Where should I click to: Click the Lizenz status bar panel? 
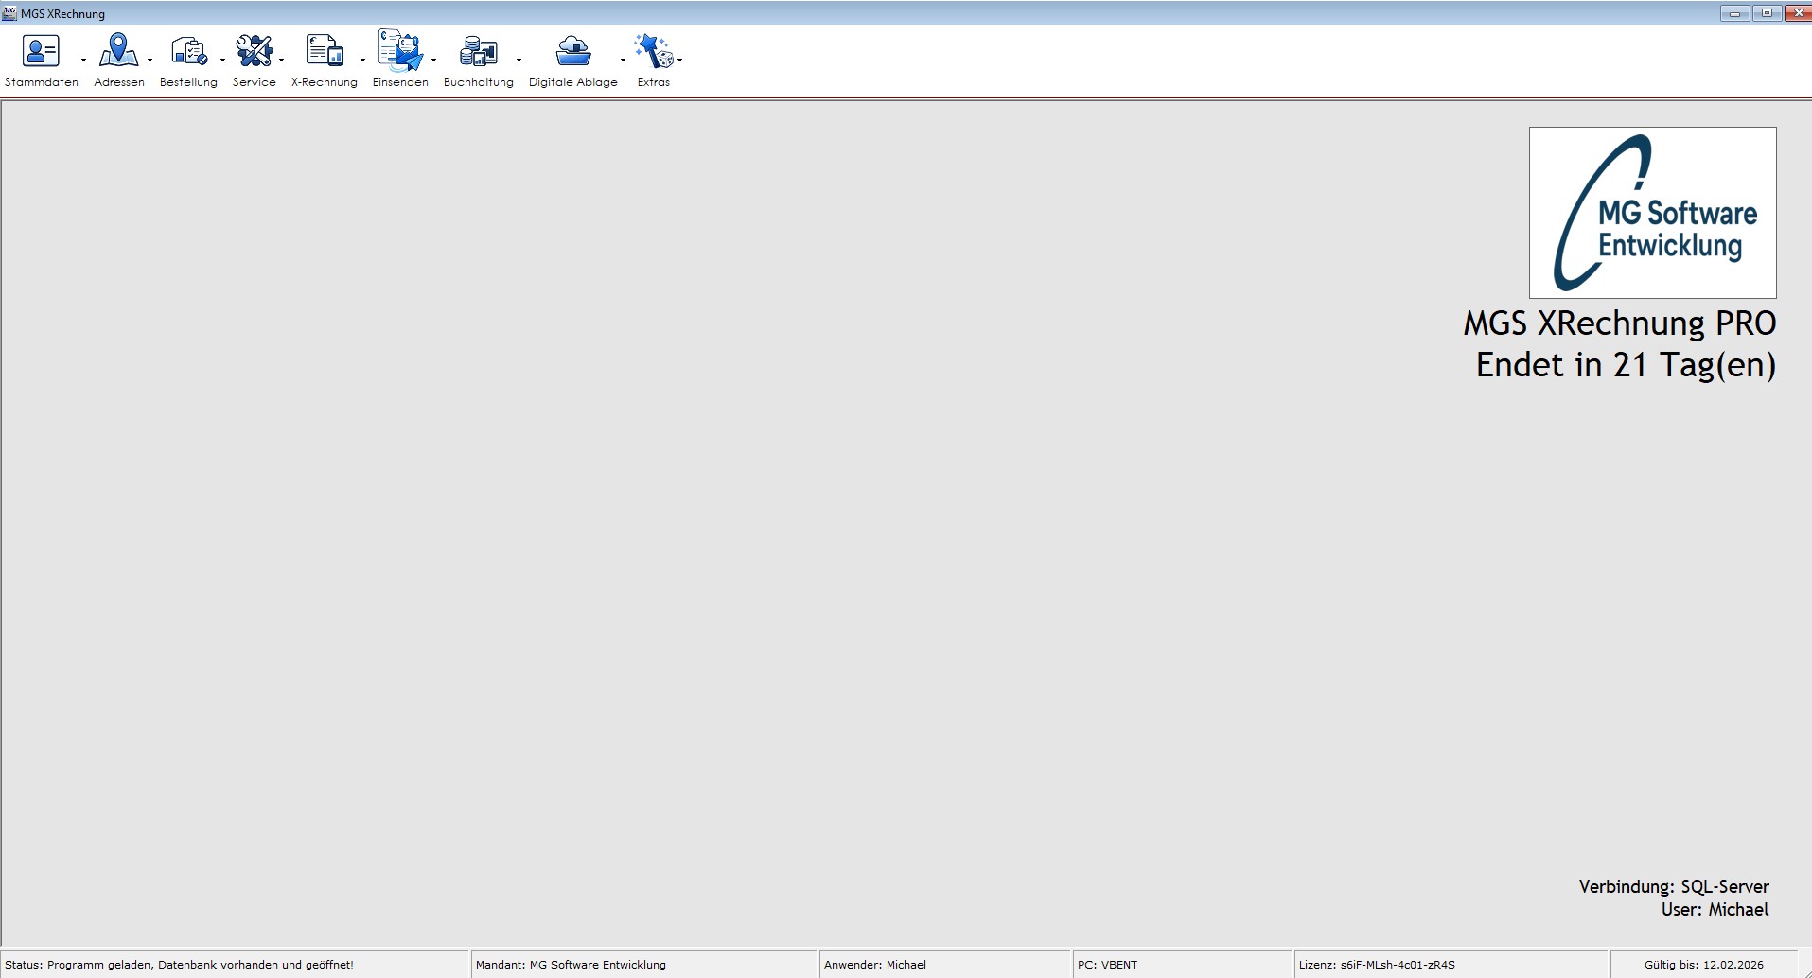point(1451,965)
